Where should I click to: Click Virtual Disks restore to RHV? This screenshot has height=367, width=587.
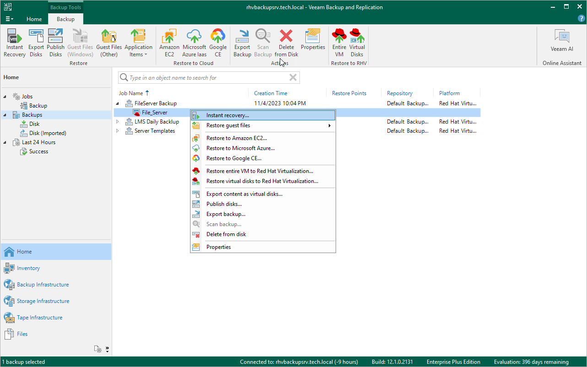pos(357,43)
